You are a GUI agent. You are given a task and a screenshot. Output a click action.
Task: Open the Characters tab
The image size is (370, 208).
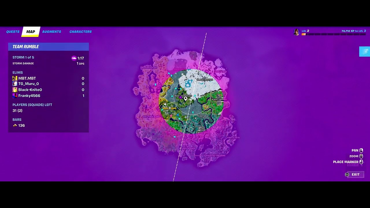click(x=80, y=32)
